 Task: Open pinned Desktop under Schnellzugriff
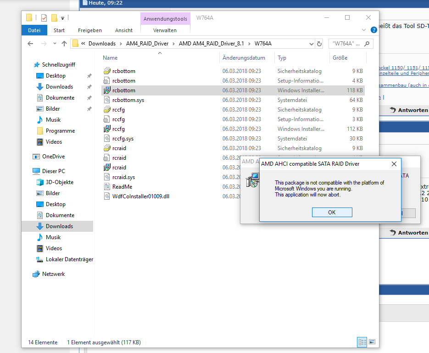(56, 76)
